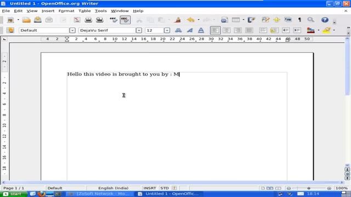Screen dimensions: 351x197
Task: Click STD selection mode in the status bar
Action: [x=165, y=188]
